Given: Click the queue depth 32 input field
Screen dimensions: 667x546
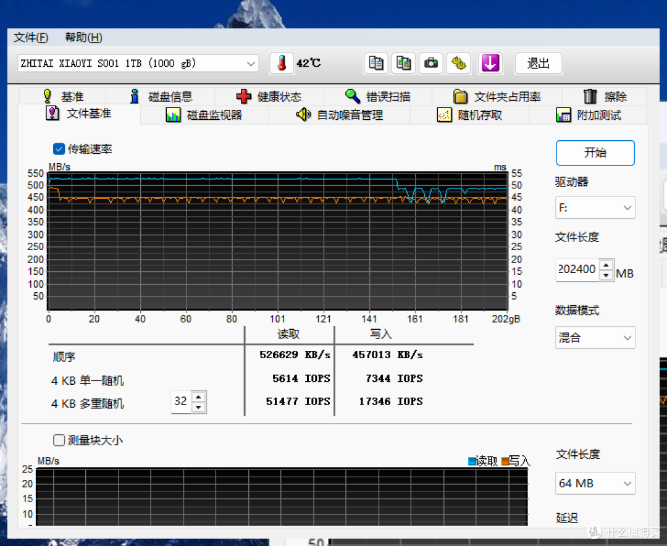Looking at the screenshot, I should coord(182,401).
